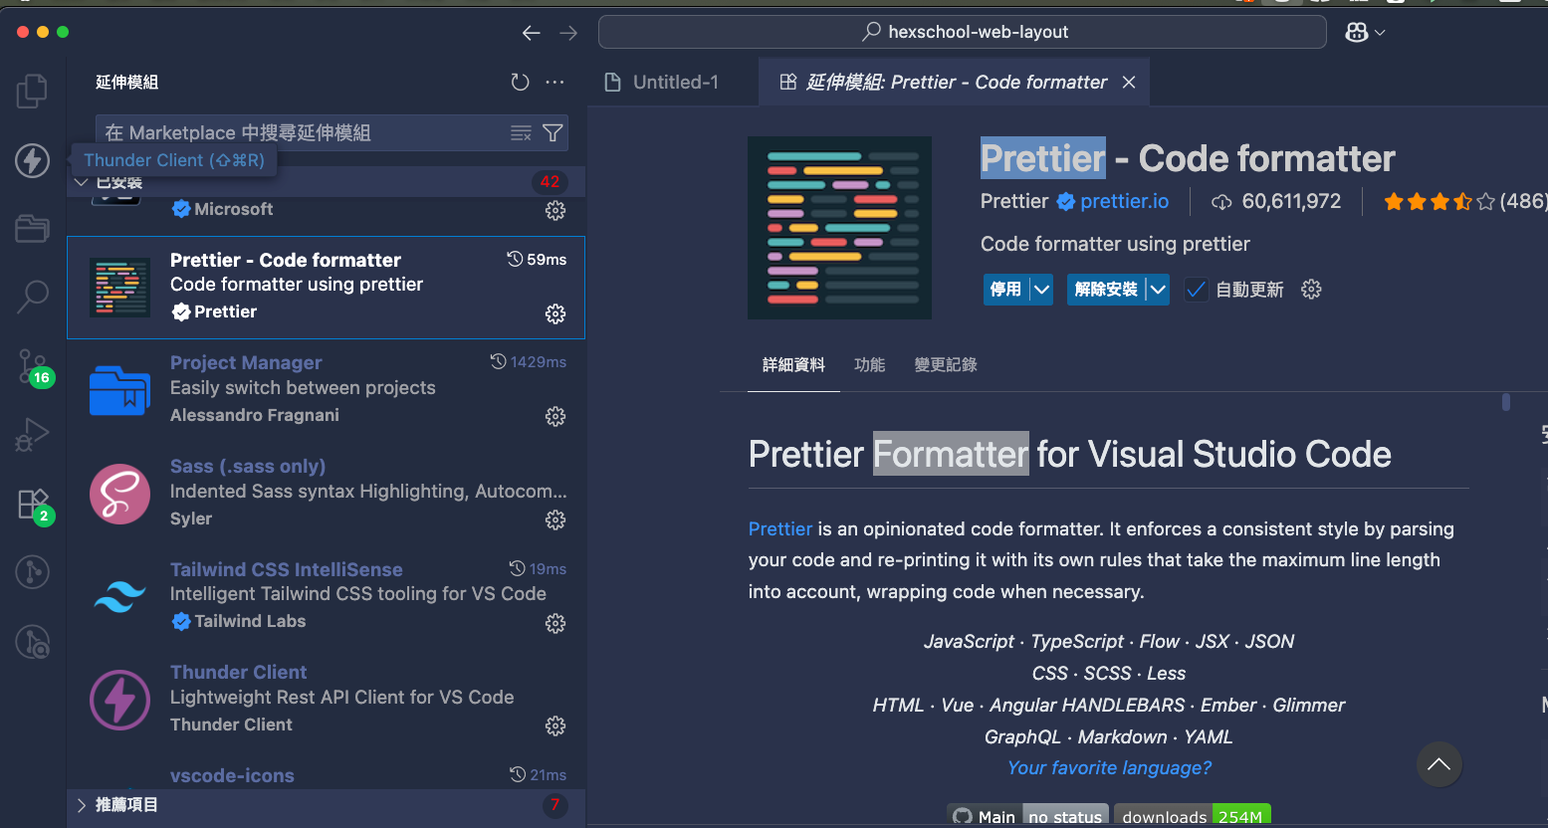Select Sass (.sass only) extension

click(x=326, y=495)
